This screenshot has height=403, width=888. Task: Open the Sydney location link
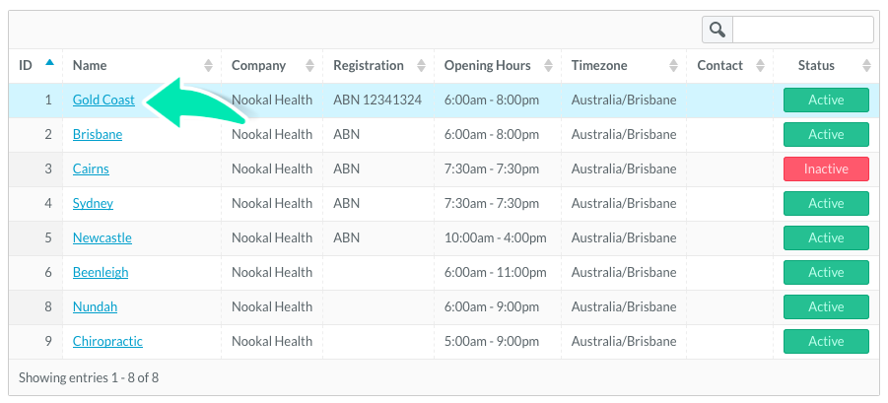pos(93,204)
